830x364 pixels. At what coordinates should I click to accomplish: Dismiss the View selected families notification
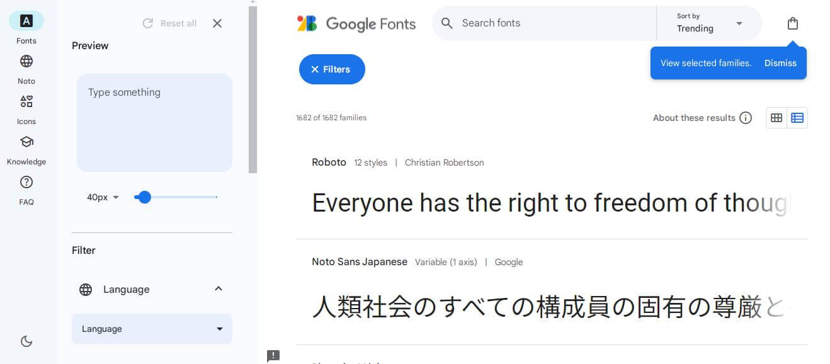780,63
